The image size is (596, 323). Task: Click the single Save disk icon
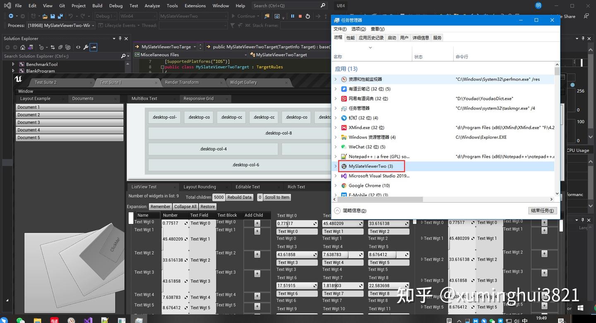[x=53, y=16]
